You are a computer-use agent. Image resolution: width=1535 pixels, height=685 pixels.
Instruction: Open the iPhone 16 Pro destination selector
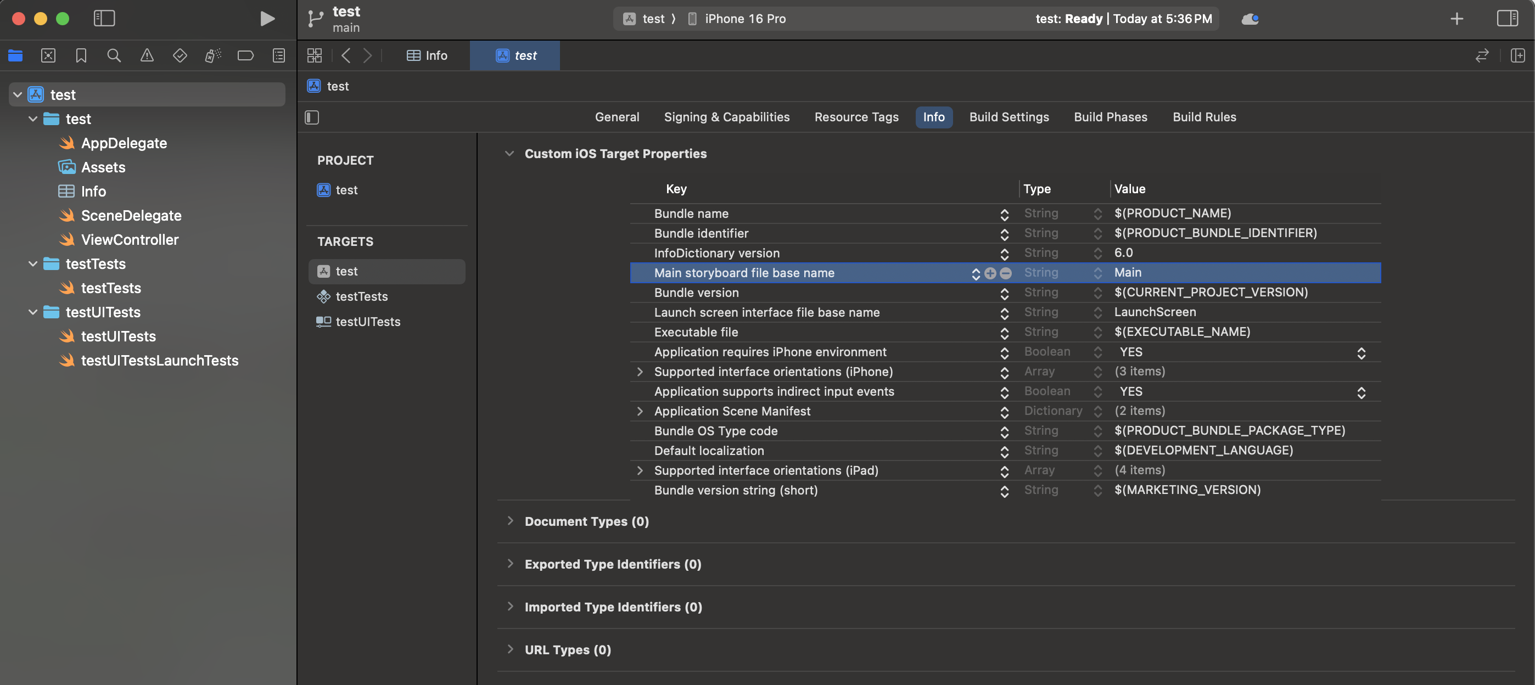coord(744,19)
